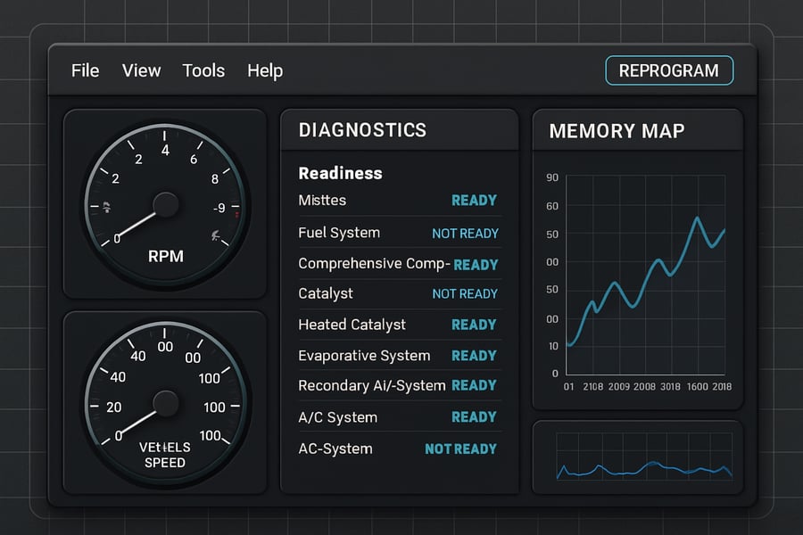Open the File menu
The height and width of the screenshot is (535, 803).
pos(85,70)
